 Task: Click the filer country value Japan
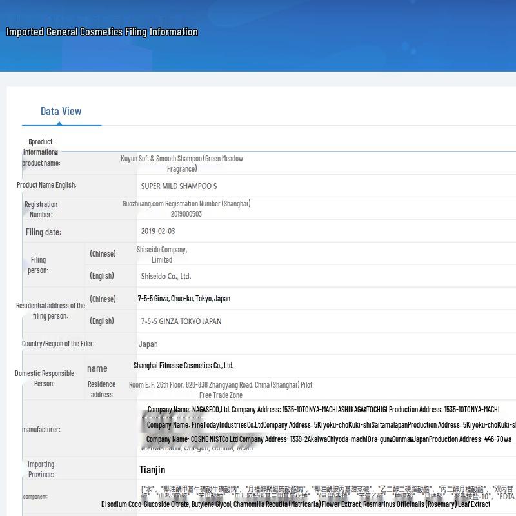tap(148, 344)
